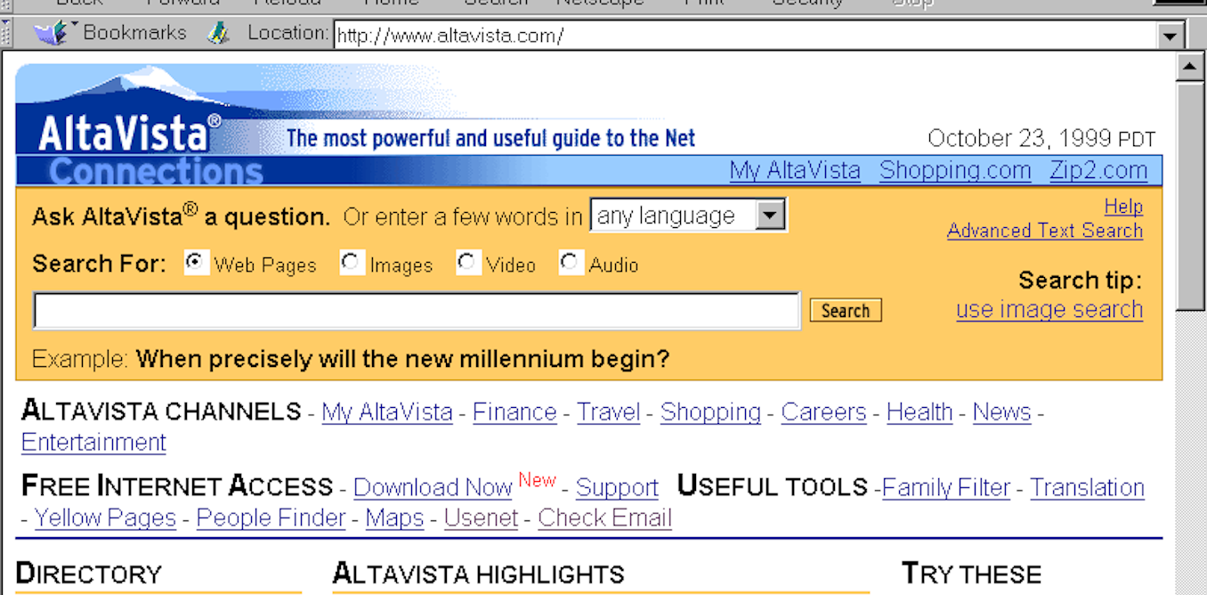Click the Back button in the browser toolbar
Screen dimensions: 1207x595
pos(78,4)
